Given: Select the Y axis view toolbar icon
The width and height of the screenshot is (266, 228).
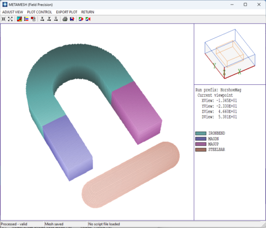Looking at the screenshot, I should click(49, 19).
